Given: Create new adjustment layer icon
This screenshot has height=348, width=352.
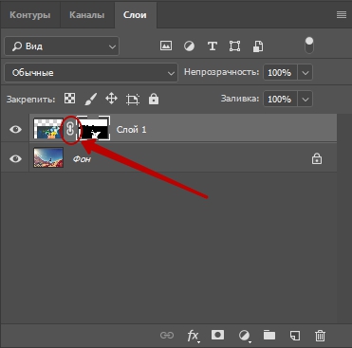Looking at the screenshot, I should point(244,336).
